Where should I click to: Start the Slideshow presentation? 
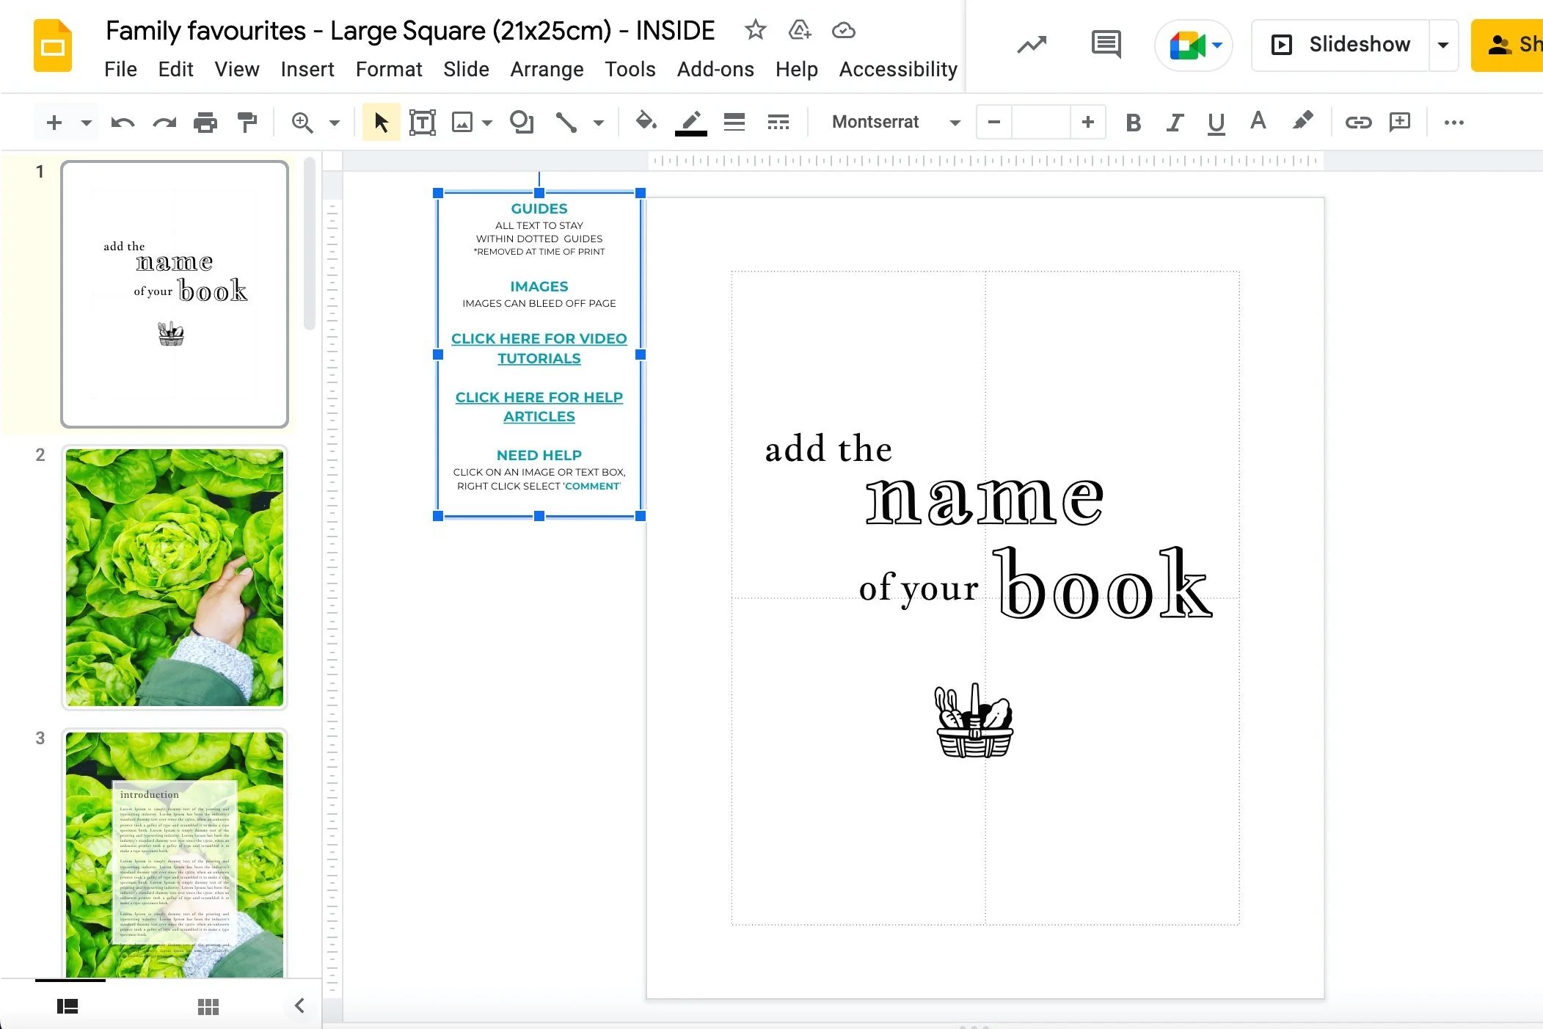1341,45
